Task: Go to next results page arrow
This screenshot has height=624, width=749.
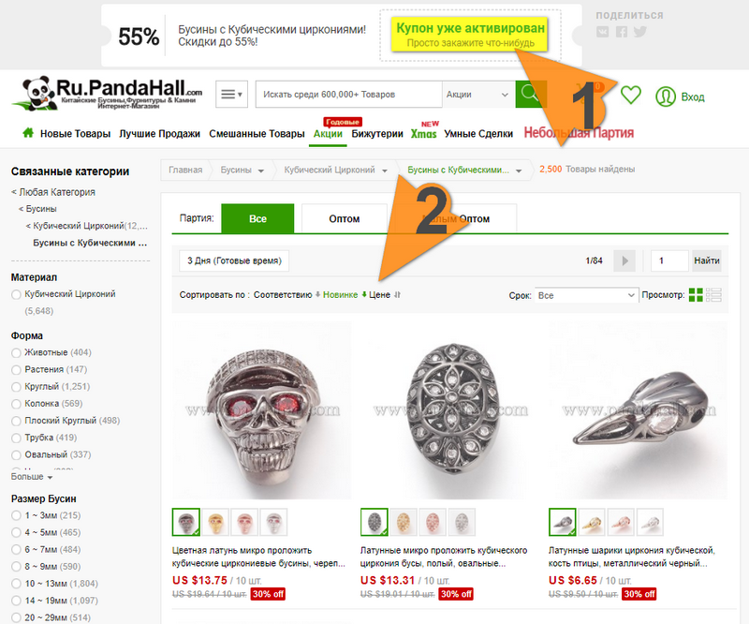Action: coord(624,260)
